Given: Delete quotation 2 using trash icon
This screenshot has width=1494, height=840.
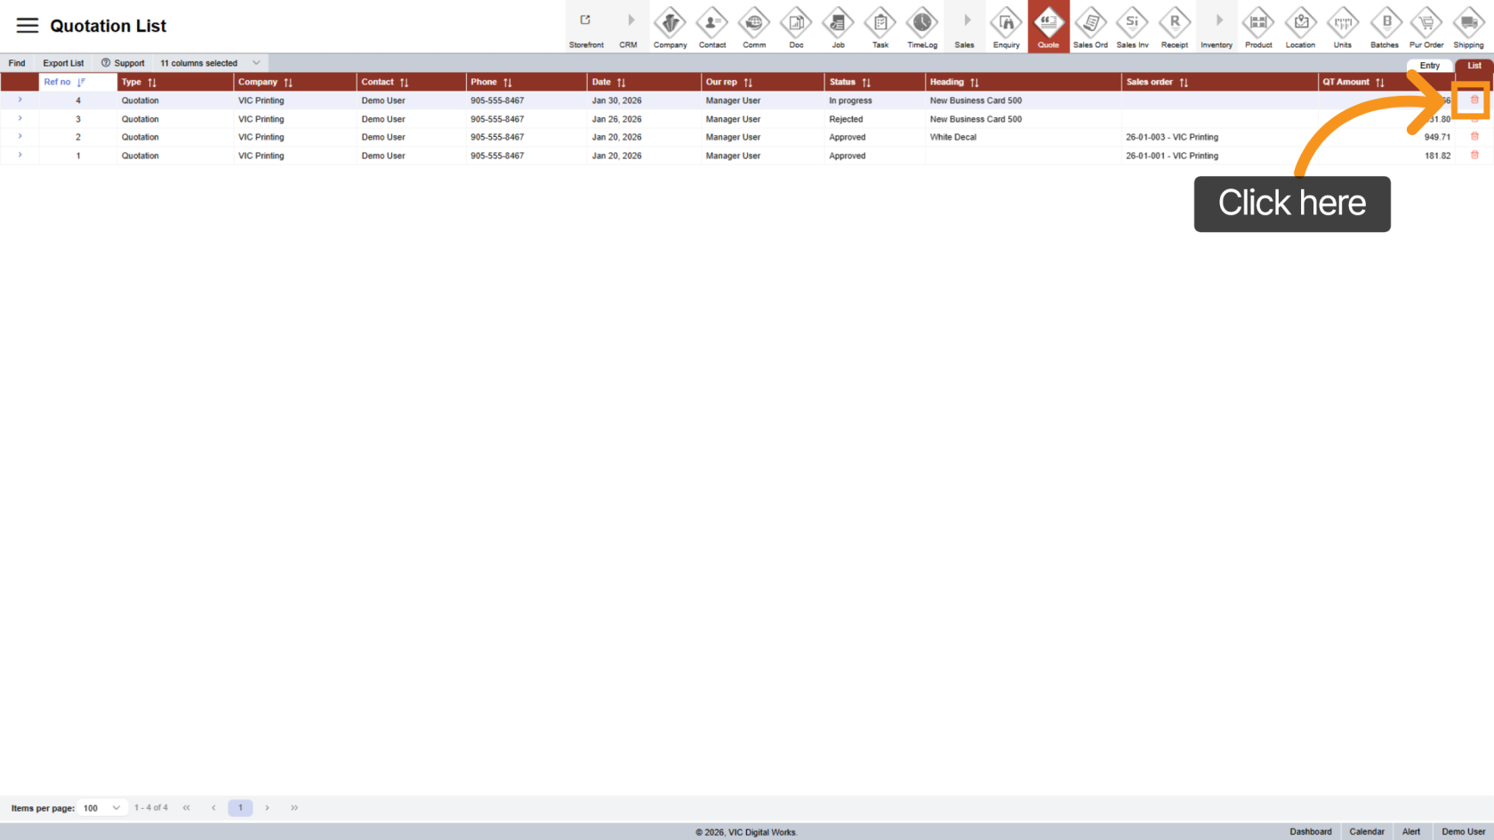Looking at the screenshot, I should pyautogui.click(x=1474, y=137).
